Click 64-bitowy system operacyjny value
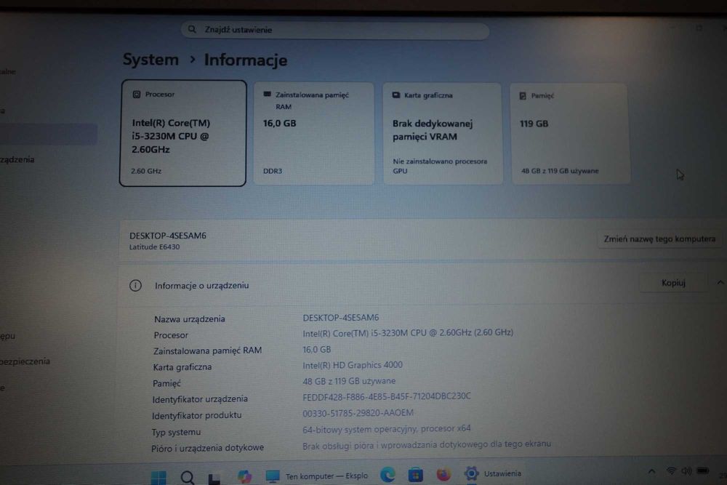 (x=386, y=429)
